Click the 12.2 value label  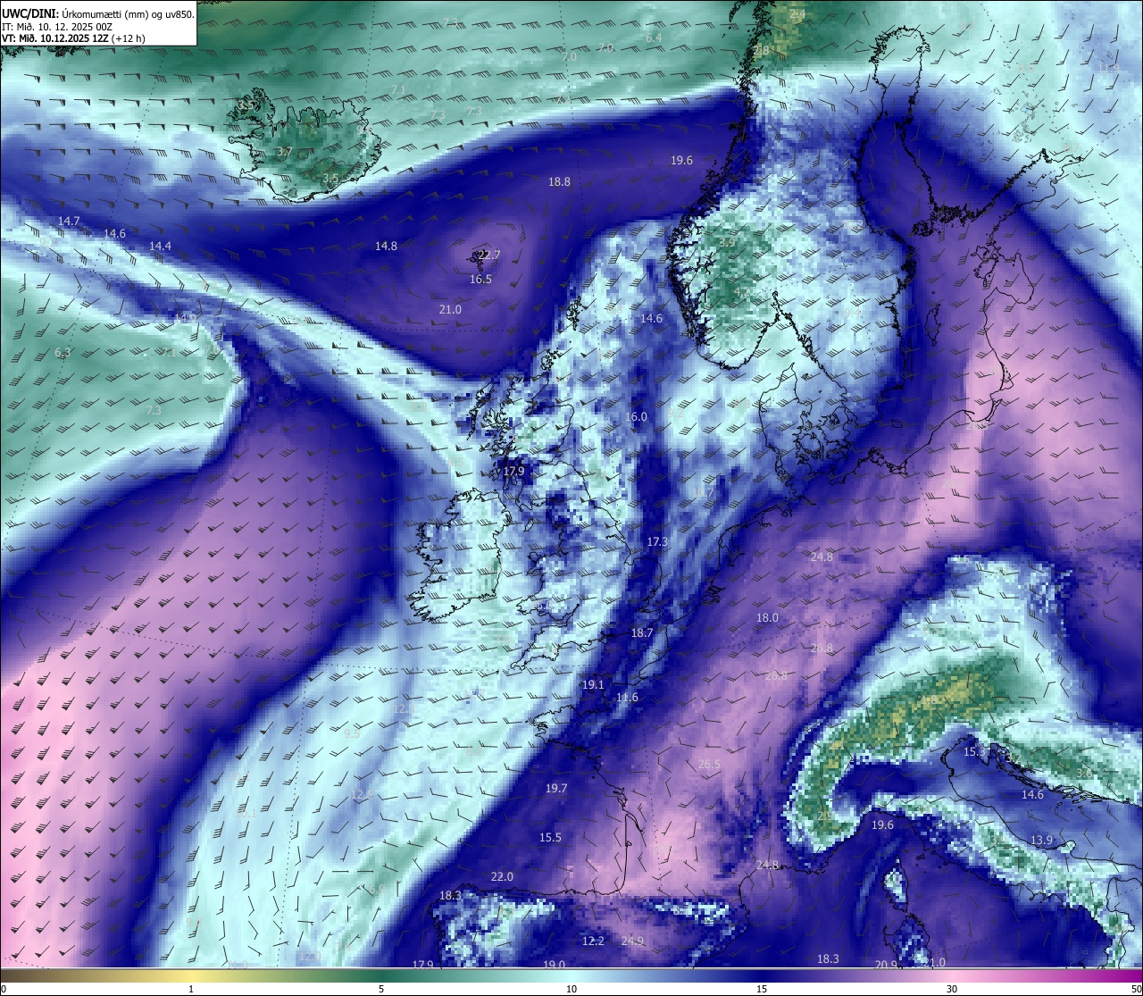(593, 941)
